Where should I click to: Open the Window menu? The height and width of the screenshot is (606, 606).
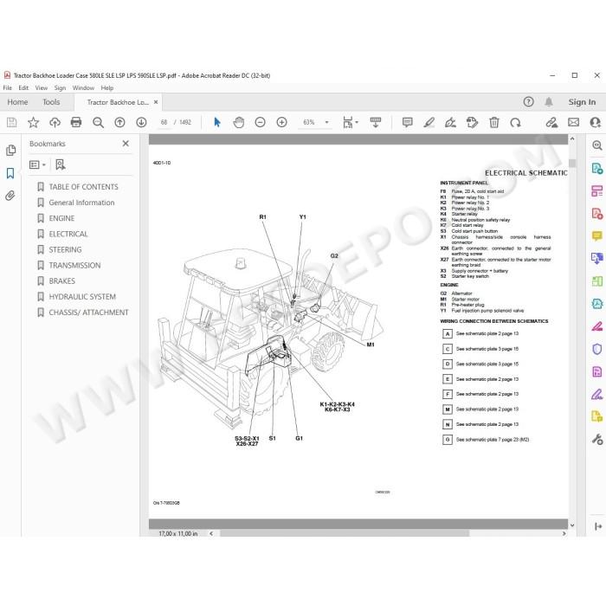(83, 87)
